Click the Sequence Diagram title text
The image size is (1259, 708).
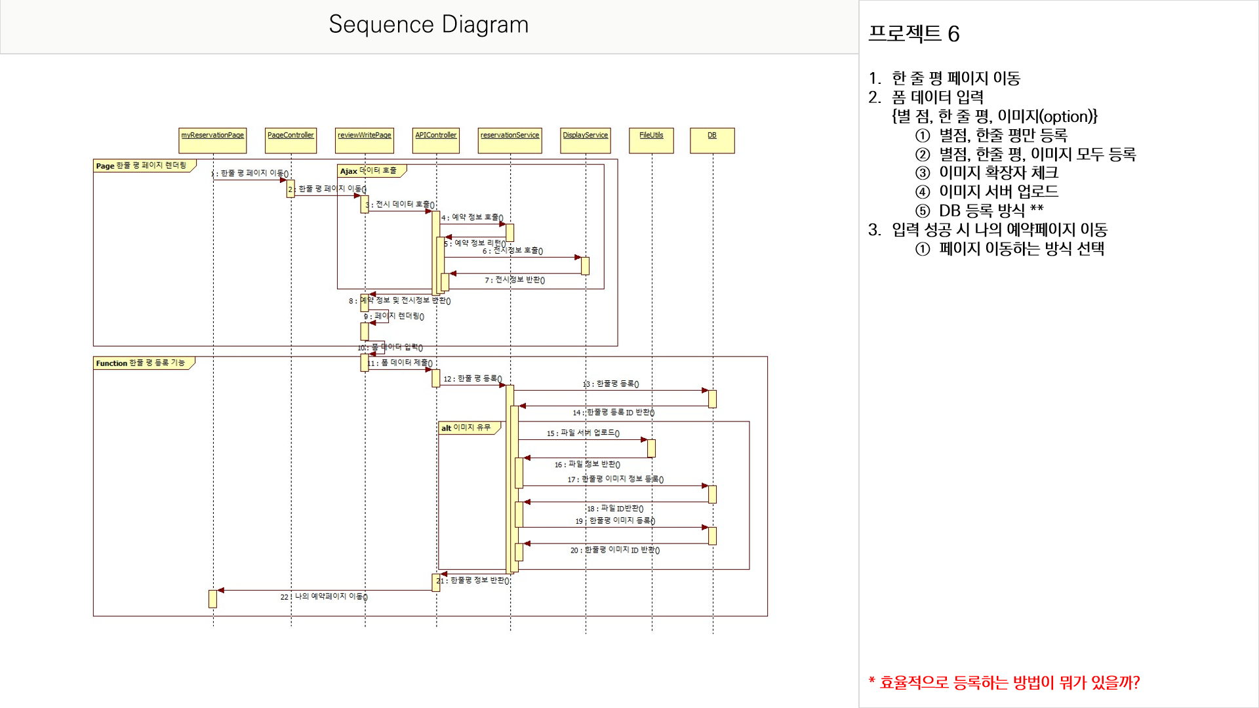pyautogui.click(x=428, y=25)
